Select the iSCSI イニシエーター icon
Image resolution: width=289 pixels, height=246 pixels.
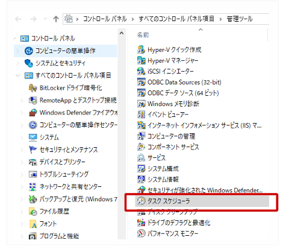coord(141,71)
